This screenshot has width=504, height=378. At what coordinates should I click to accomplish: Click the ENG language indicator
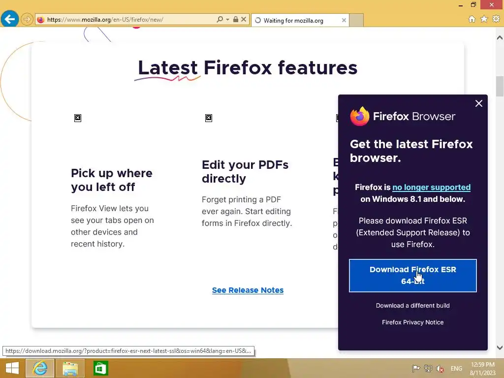coord(456,368)
